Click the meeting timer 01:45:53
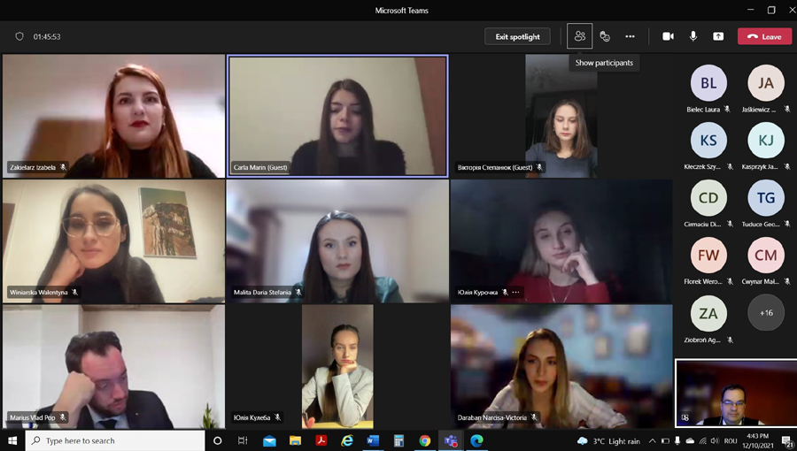This screenshot has height=451, width=797. [47, 36]
